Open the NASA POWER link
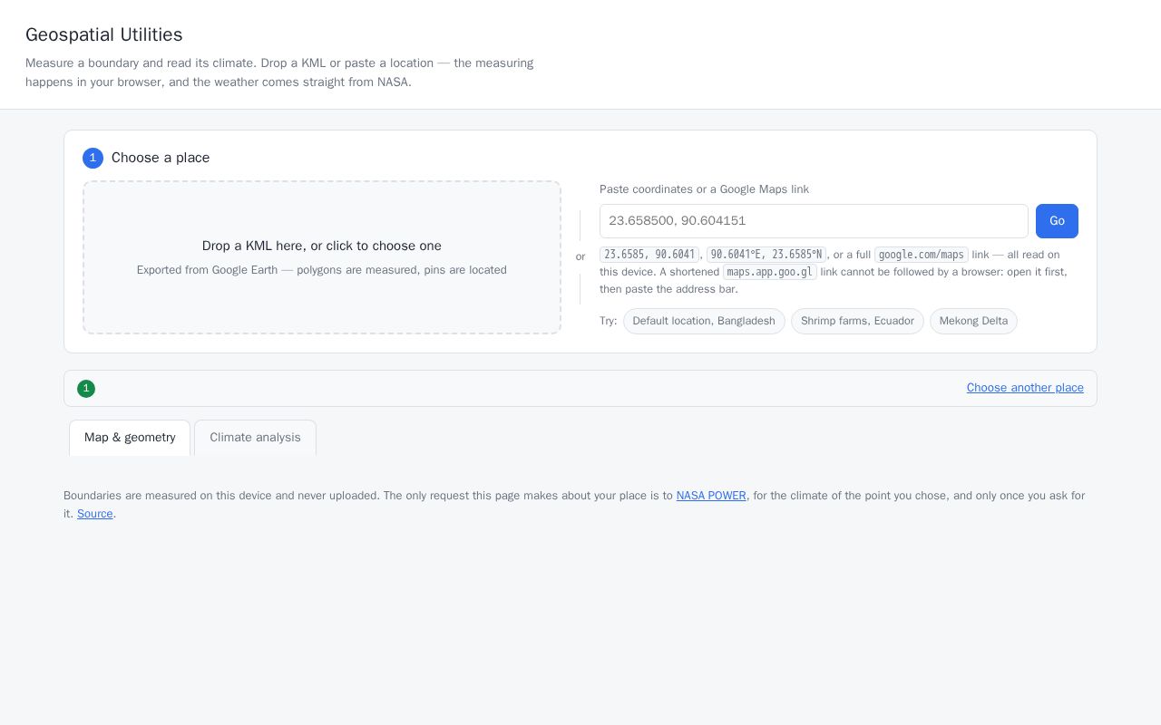Viewport: 1161px width, 725px height. pyautogui.click(x=711, y=496)
